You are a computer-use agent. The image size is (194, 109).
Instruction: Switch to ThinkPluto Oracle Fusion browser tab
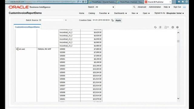coord(102,2)
